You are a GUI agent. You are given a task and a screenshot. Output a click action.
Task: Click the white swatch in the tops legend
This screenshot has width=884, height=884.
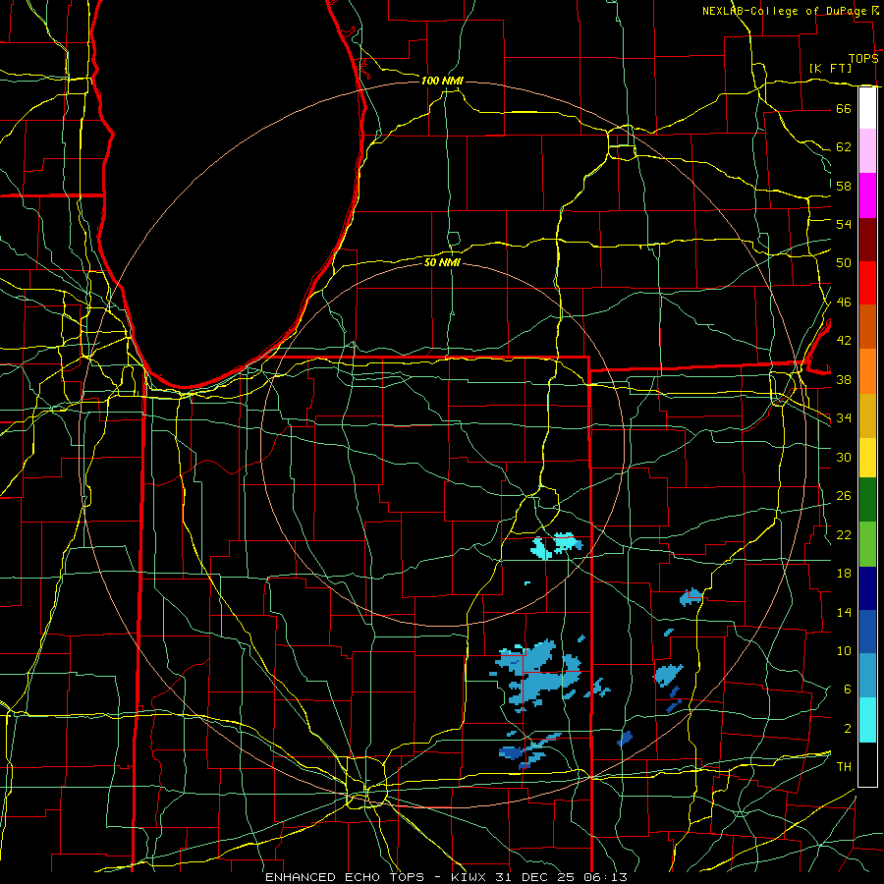pyautogui.click(x=867, y=108)
